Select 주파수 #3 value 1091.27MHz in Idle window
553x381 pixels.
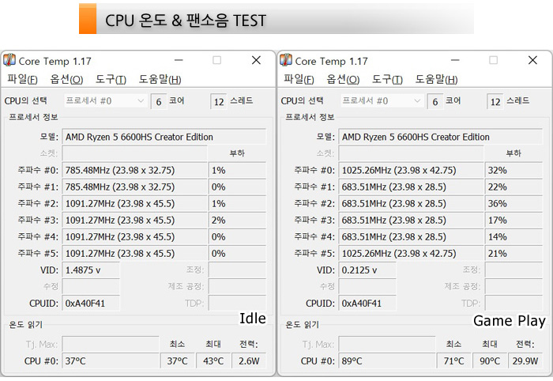[x=135, y=220]
